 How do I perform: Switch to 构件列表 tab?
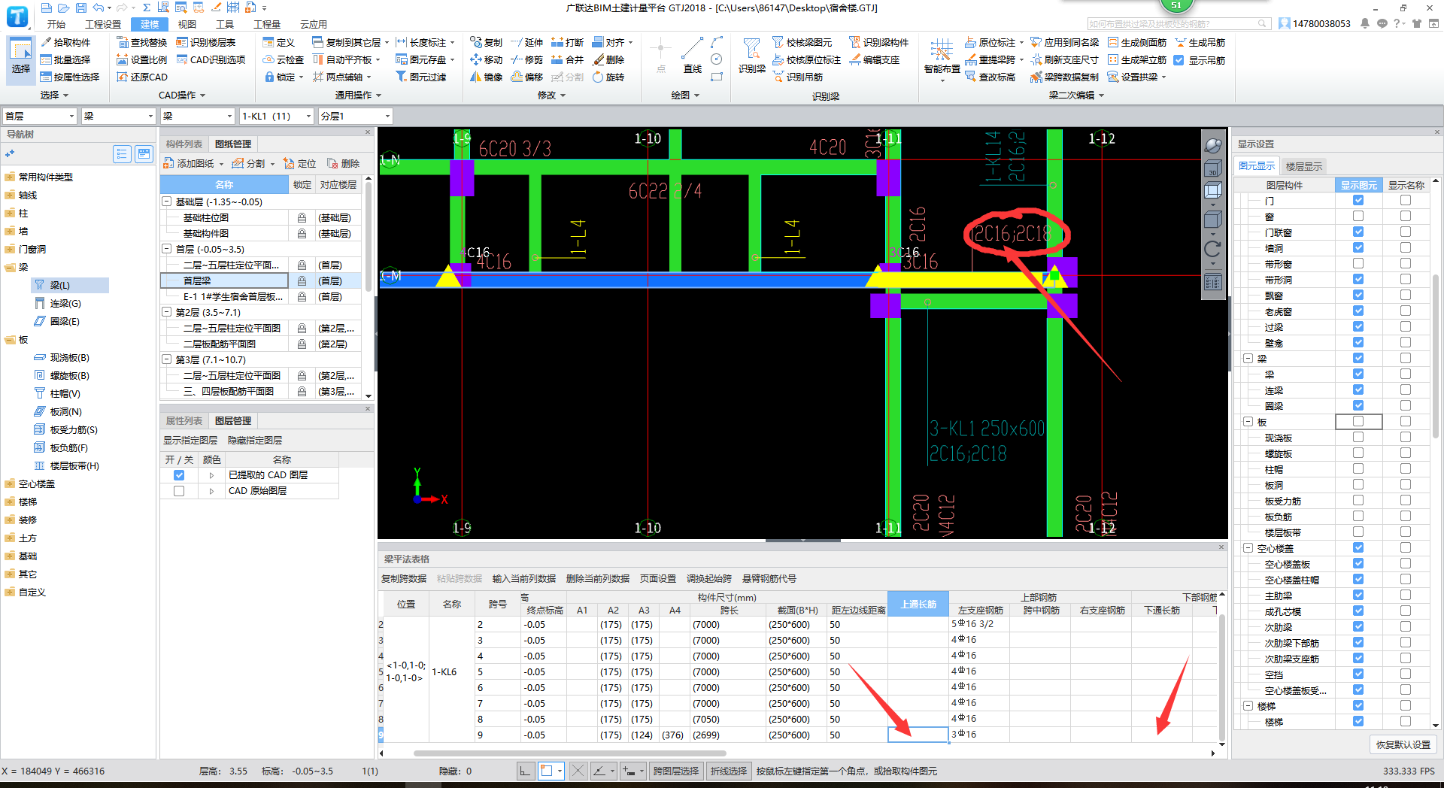click(184, 144)
